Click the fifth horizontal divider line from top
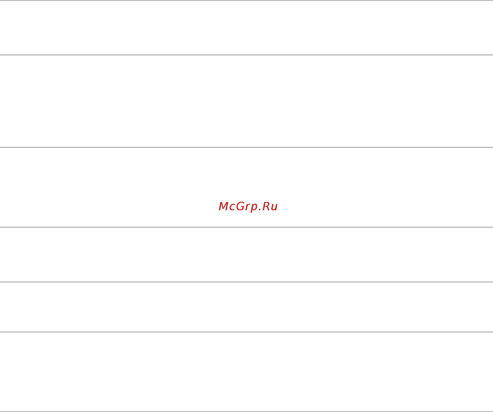Screen dimensions: 493x412 [246, 282]
